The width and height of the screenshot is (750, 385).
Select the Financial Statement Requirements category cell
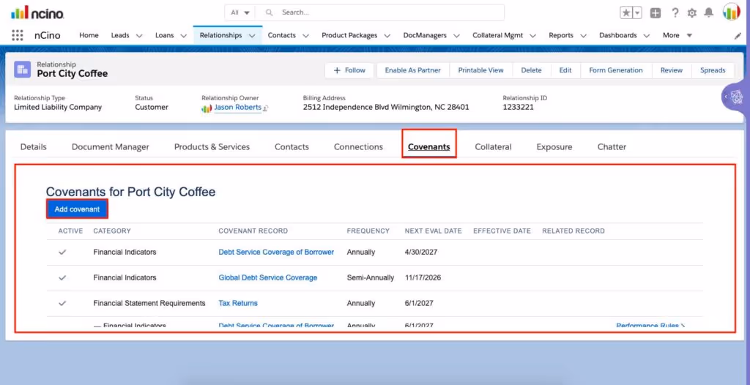(149, 303)
